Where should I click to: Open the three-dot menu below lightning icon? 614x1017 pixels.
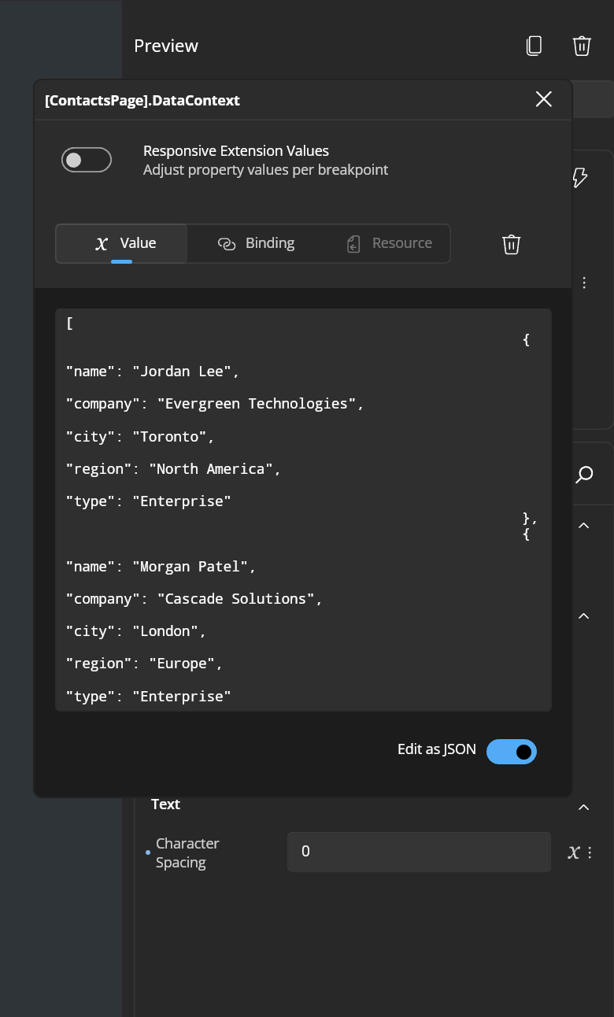pos(584,283)
